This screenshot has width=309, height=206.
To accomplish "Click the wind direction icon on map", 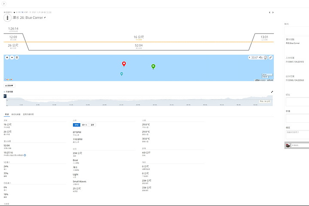I will click(x=266, y=58).
